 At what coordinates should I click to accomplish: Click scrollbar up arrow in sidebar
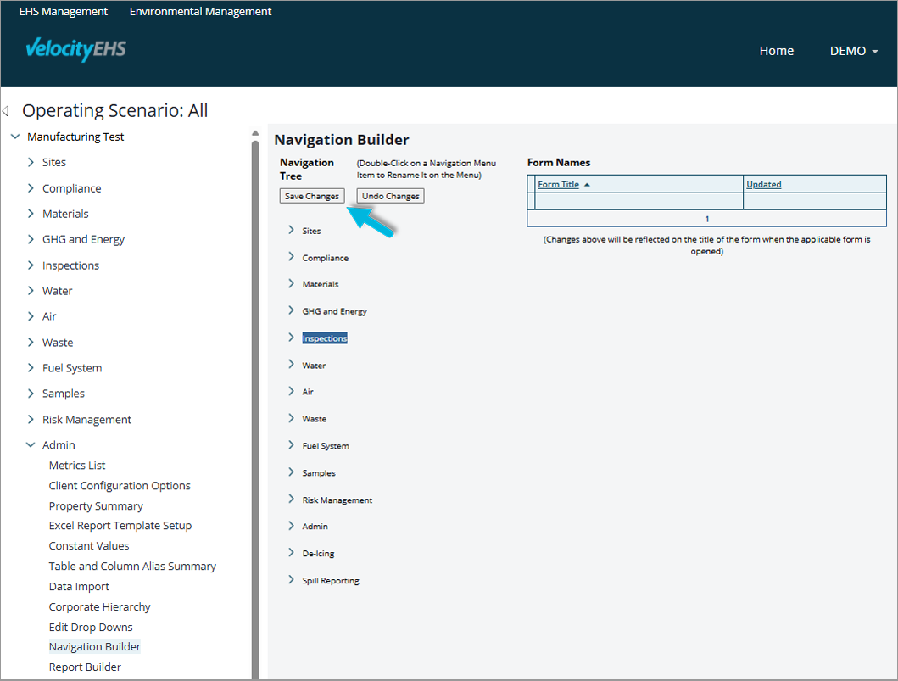pyautogui.click(x=255, y=133)
